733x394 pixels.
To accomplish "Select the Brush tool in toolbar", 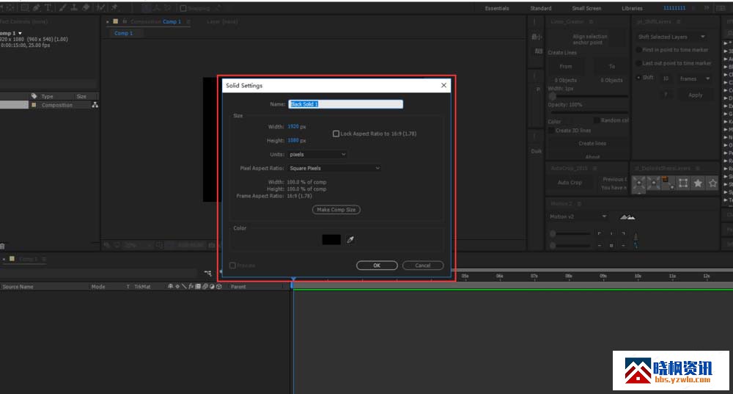I will pyautogui.click(x=62, y=8).
